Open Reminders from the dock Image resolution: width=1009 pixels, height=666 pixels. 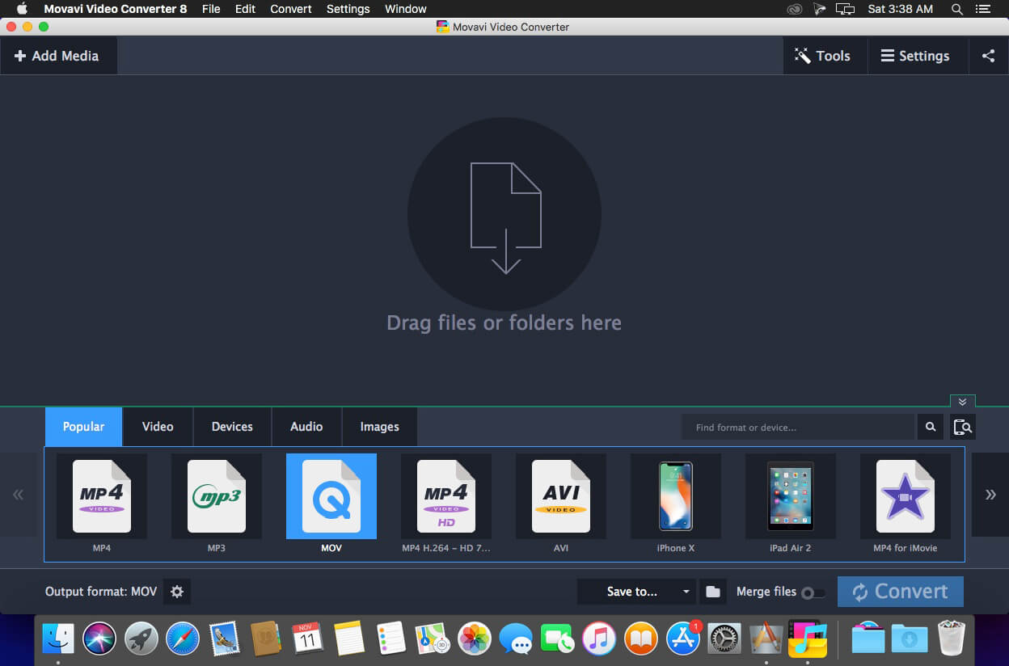[391, 639]
